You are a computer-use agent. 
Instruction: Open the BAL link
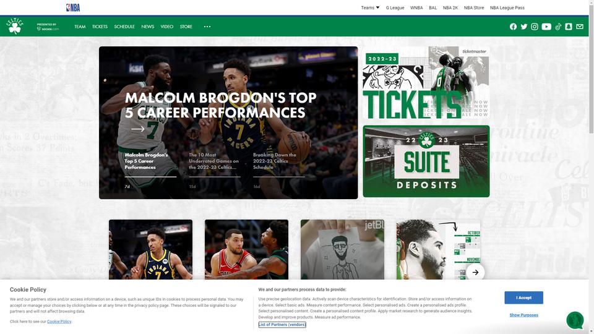tap(433, 7)
